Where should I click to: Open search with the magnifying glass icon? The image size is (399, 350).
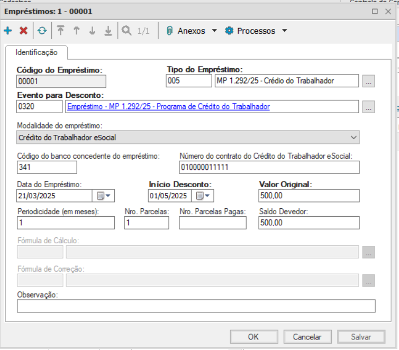click(126, 31)
